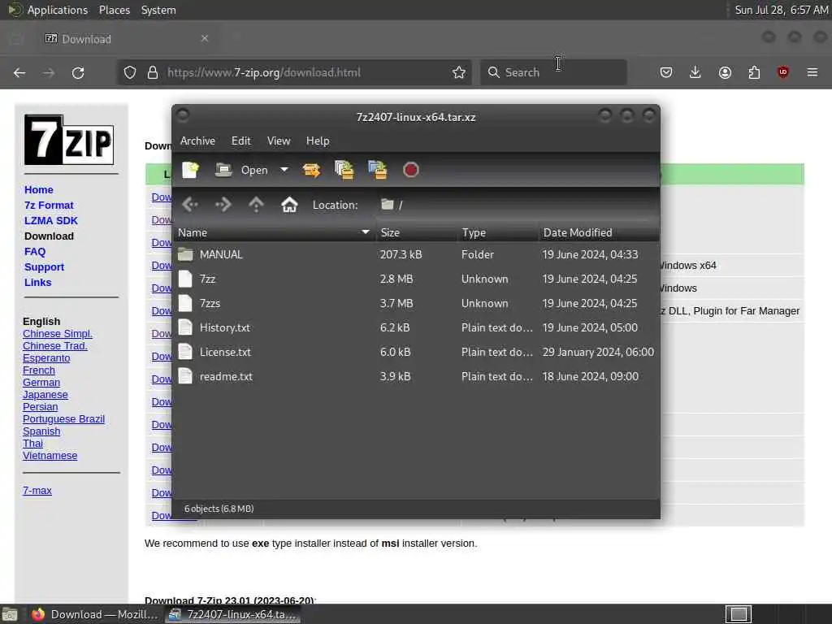
Task: Open the Firefox Downloads panel icon
Action: click(695, 72)
